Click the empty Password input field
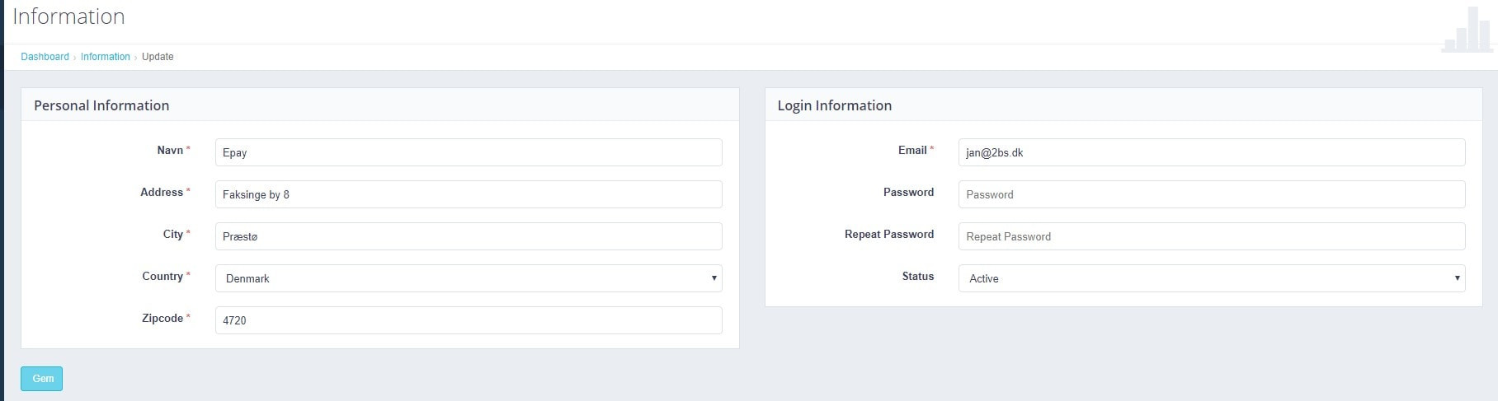 pos(1211,194)
